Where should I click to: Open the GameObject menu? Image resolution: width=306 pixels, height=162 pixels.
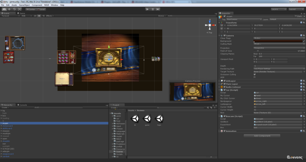[x=24, y=5]
